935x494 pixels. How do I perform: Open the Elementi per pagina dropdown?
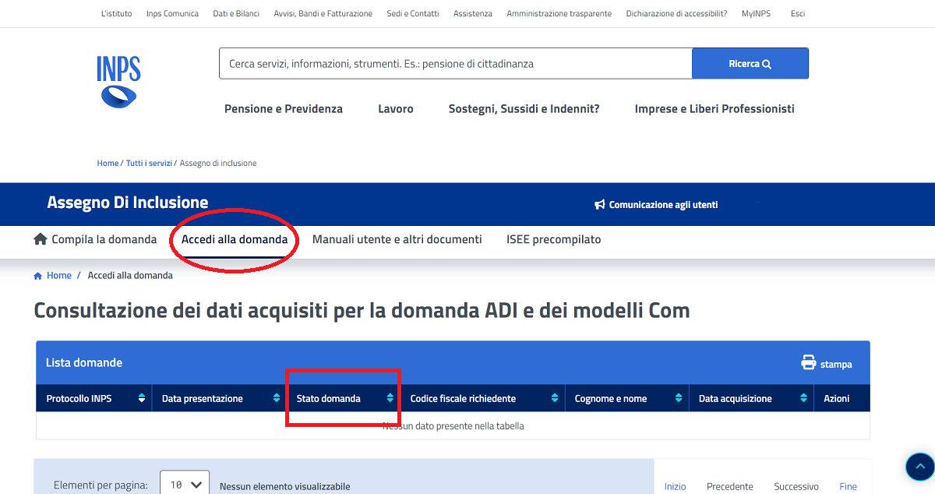(184, 483)
